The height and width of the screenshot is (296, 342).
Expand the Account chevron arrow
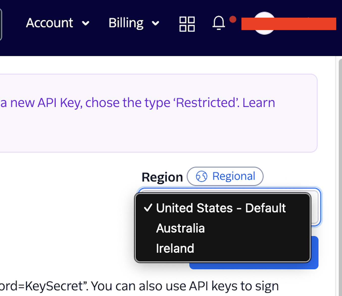86,23
